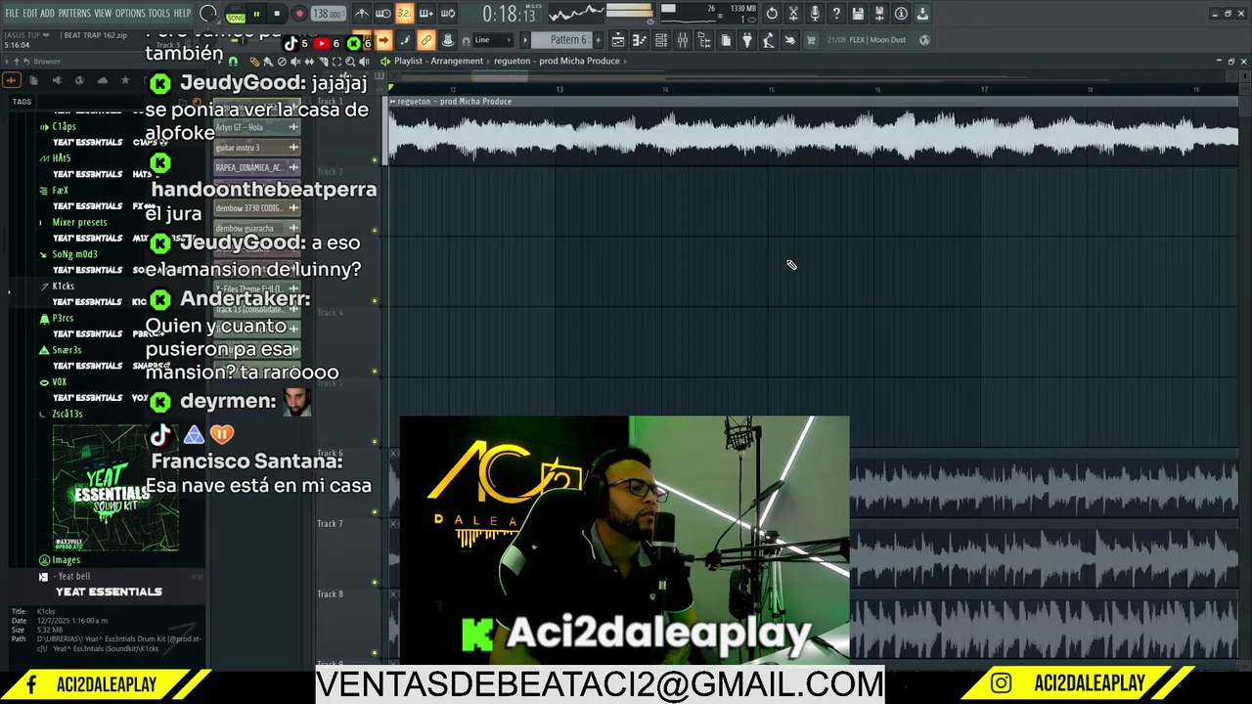Toggle the stamp tool icon
The width and height of the screenshot is (1252, 704).
click(447, 40)
